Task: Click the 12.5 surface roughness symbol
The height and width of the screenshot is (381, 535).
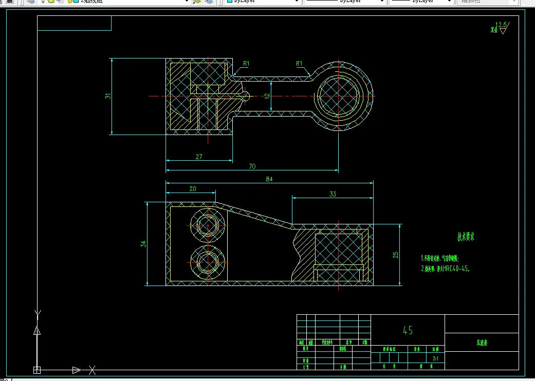Action: click(x=501, y=28)
